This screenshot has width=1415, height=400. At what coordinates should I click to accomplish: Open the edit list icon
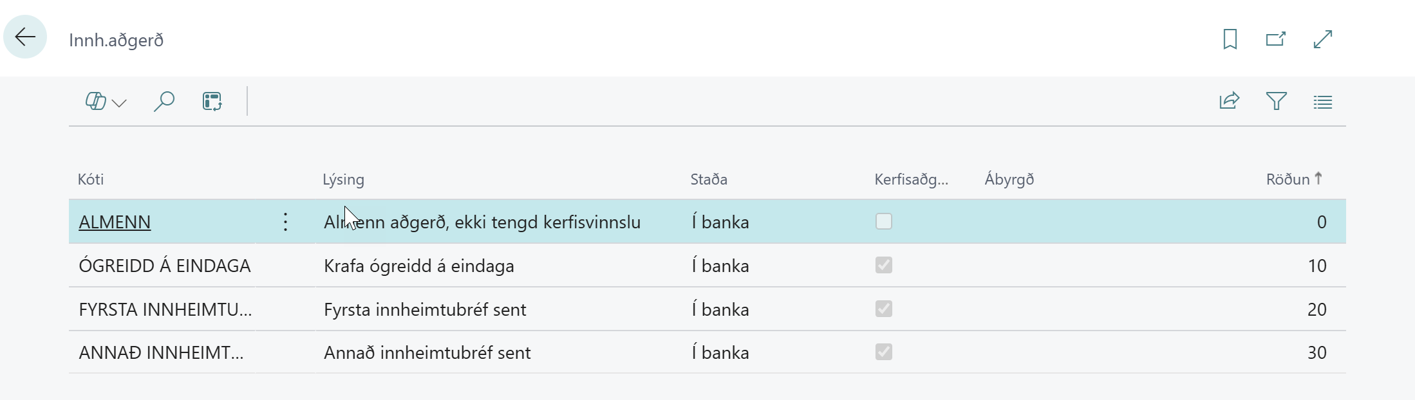coord(212,101)
